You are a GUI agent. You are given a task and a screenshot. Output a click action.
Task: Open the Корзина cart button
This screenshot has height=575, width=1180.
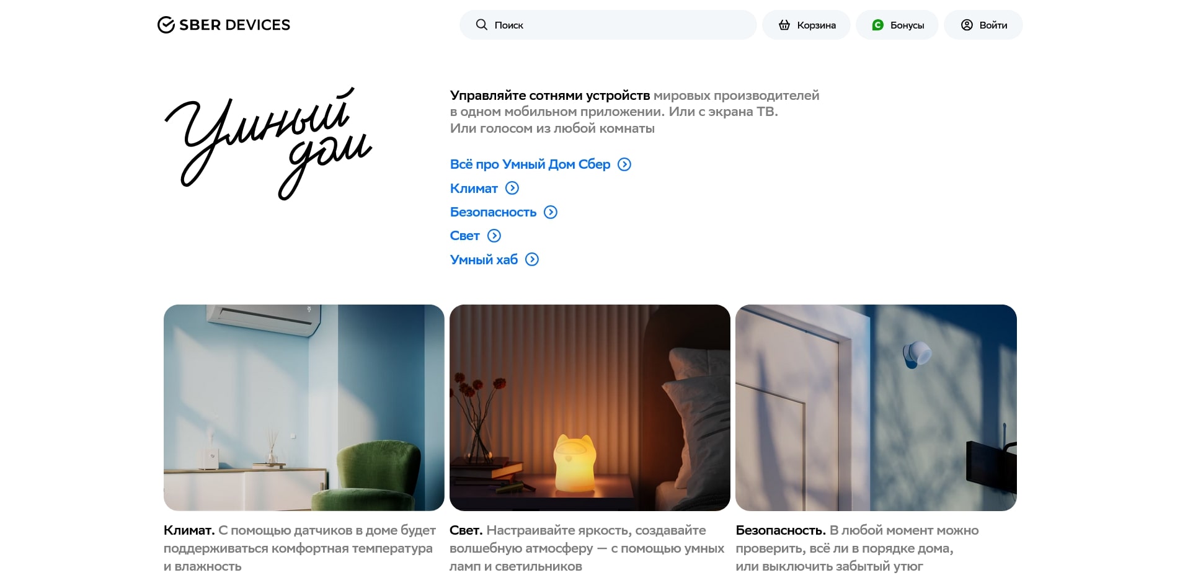806,25
